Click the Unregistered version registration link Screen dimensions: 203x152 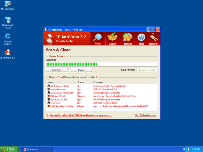pyautogui.click(x=81, y=115)
